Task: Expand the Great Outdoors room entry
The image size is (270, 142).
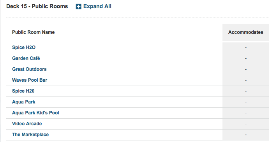Action: [29, 69]
